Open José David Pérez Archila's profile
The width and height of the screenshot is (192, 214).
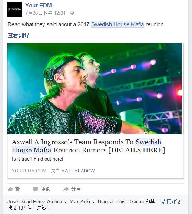(34, 201)
